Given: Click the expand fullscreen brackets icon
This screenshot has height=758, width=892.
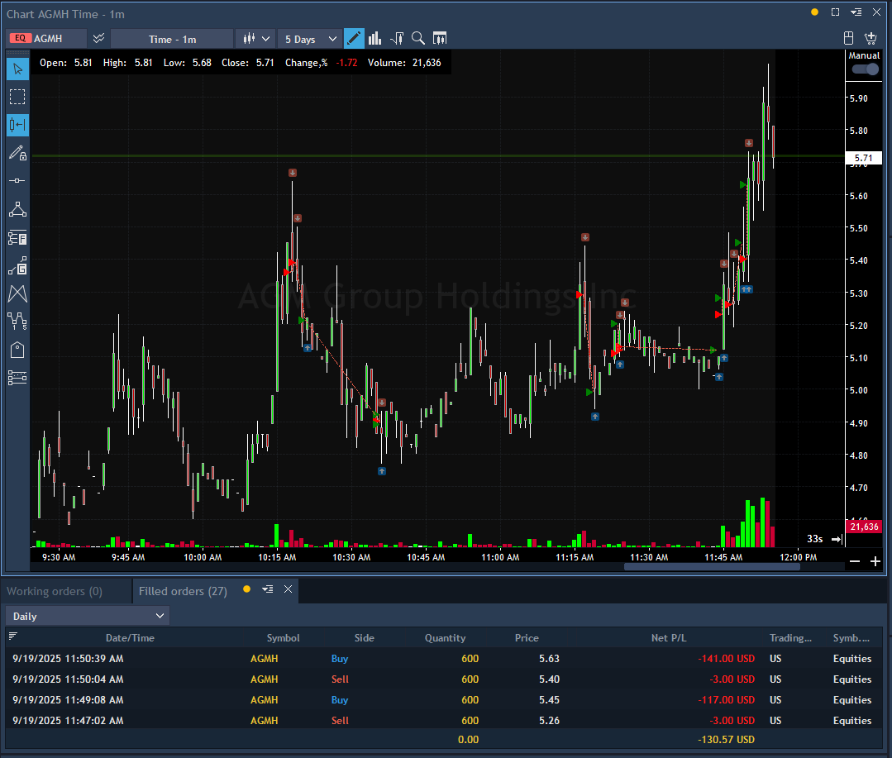Looking at the screenshot, I should click(835, 12).
